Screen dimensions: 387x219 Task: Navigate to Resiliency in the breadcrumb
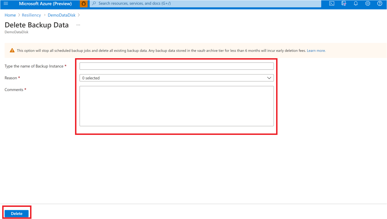pos(31,15)
